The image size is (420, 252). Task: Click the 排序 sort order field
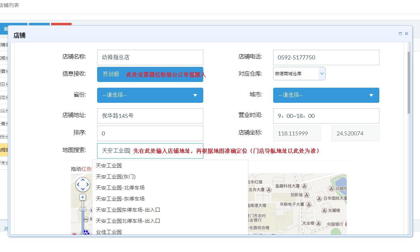click(150, 133)
